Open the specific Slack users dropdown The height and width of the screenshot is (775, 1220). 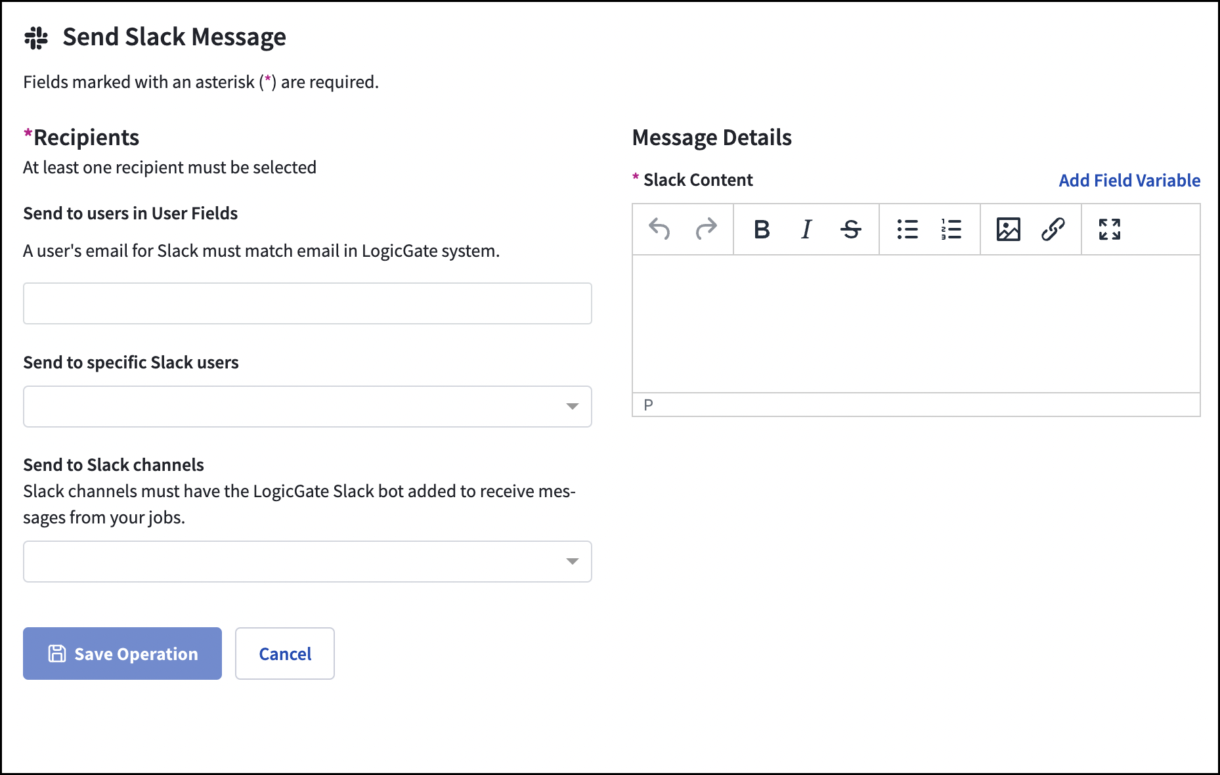click(307, 407)
